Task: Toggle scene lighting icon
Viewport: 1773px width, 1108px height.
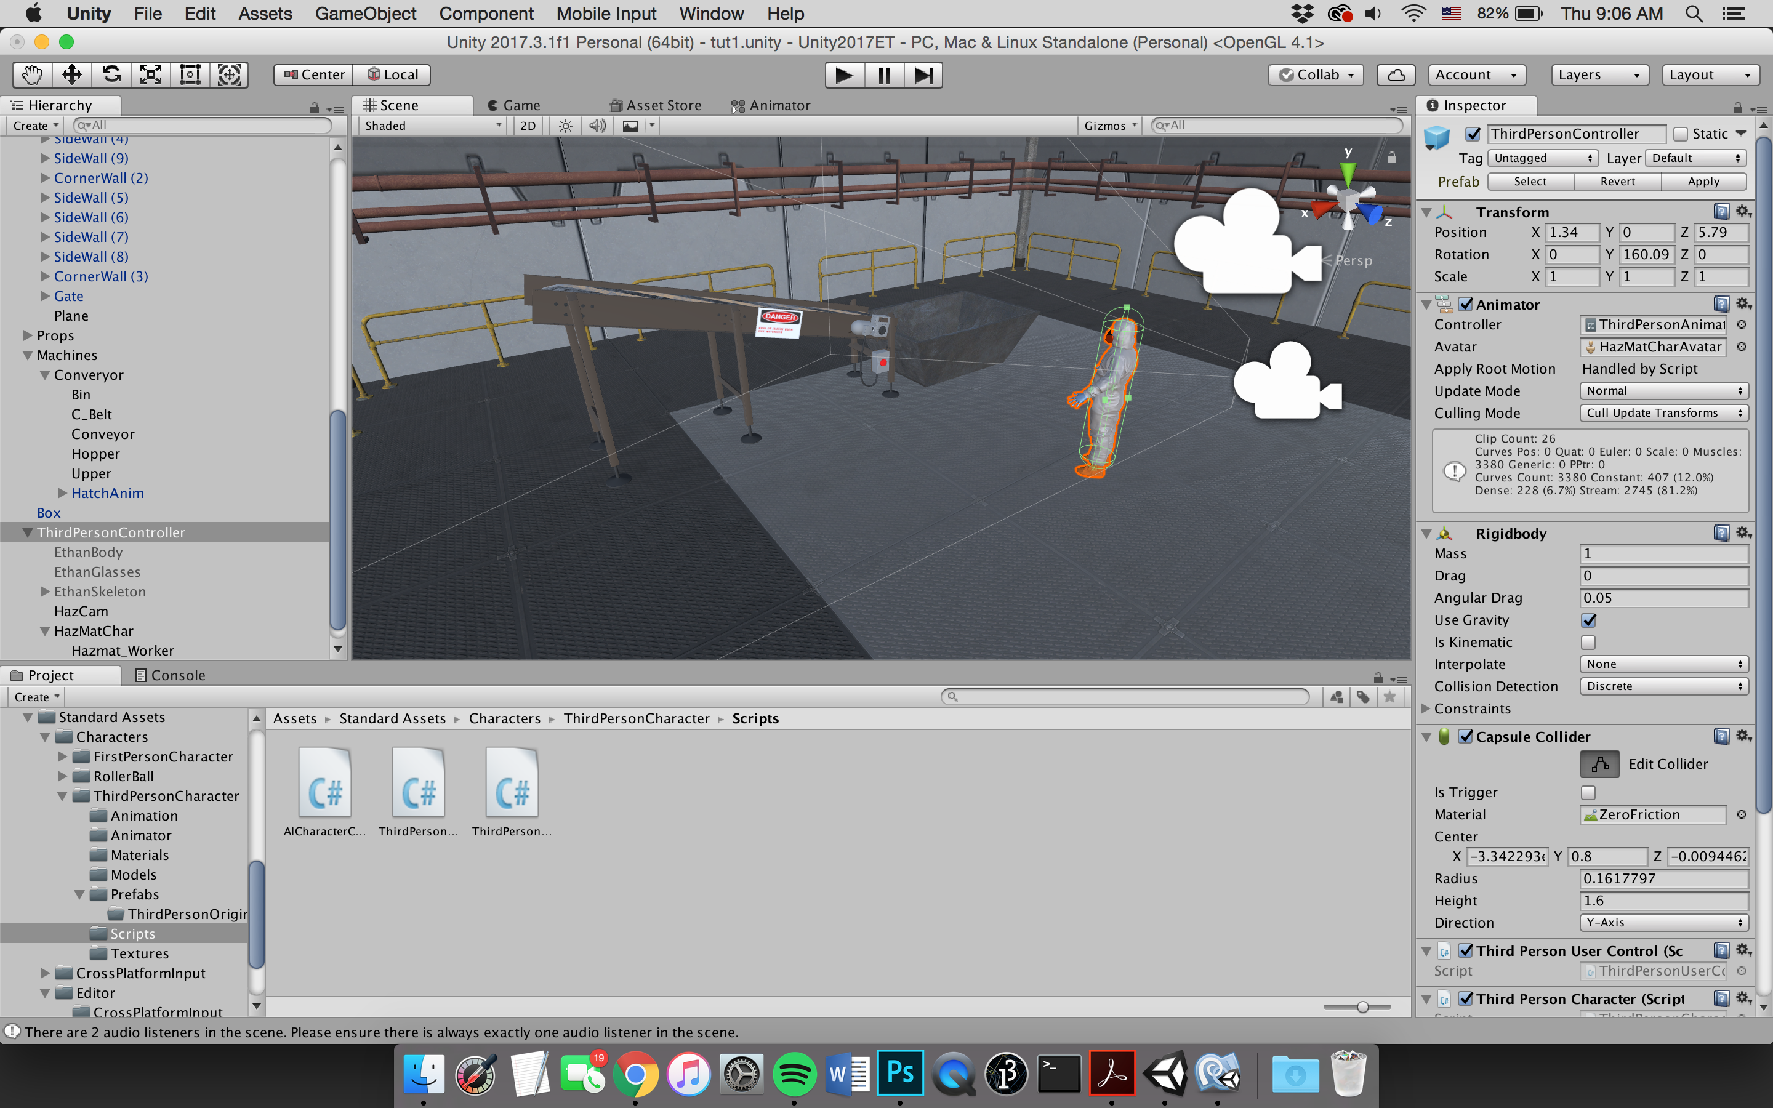Action: click(x=566, y=126)
